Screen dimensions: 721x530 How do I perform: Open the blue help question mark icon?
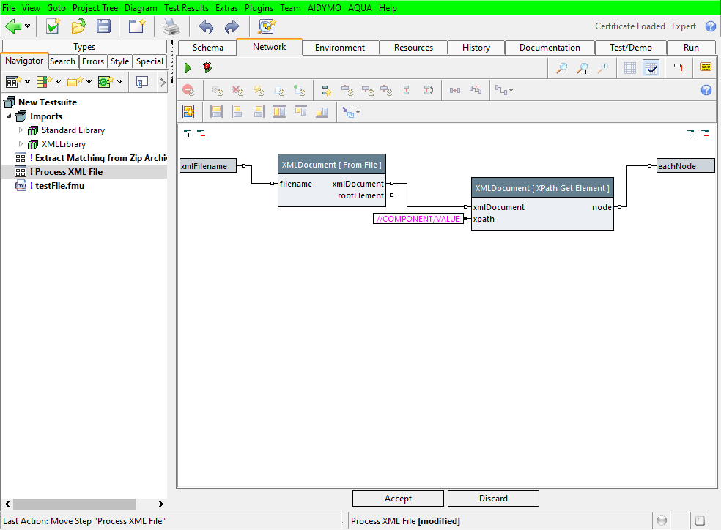tap(710, 26)
